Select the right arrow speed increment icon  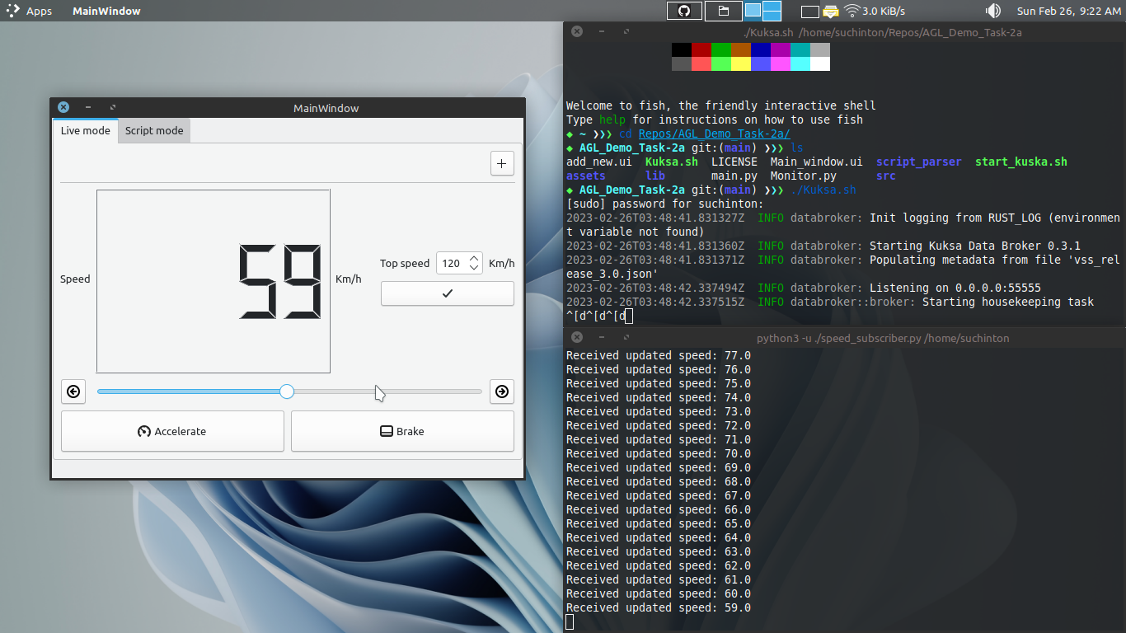point(501,392)
